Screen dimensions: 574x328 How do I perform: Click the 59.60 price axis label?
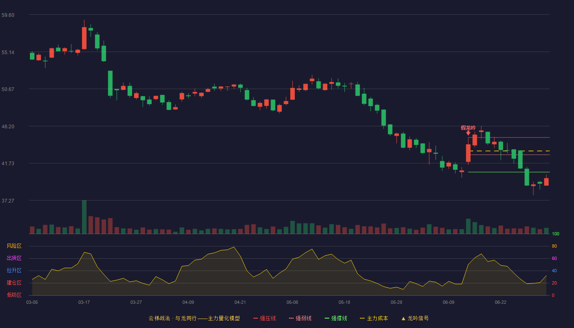coord(8,15)
